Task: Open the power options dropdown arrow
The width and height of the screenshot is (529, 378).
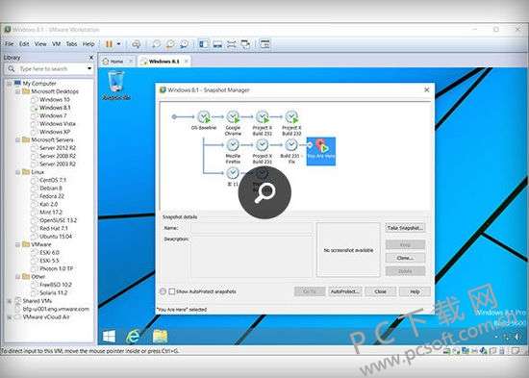Action: (x=118, y=44)
